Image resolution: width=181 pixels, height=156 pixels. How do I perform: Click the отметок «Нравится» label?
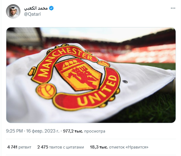(128, 147)
